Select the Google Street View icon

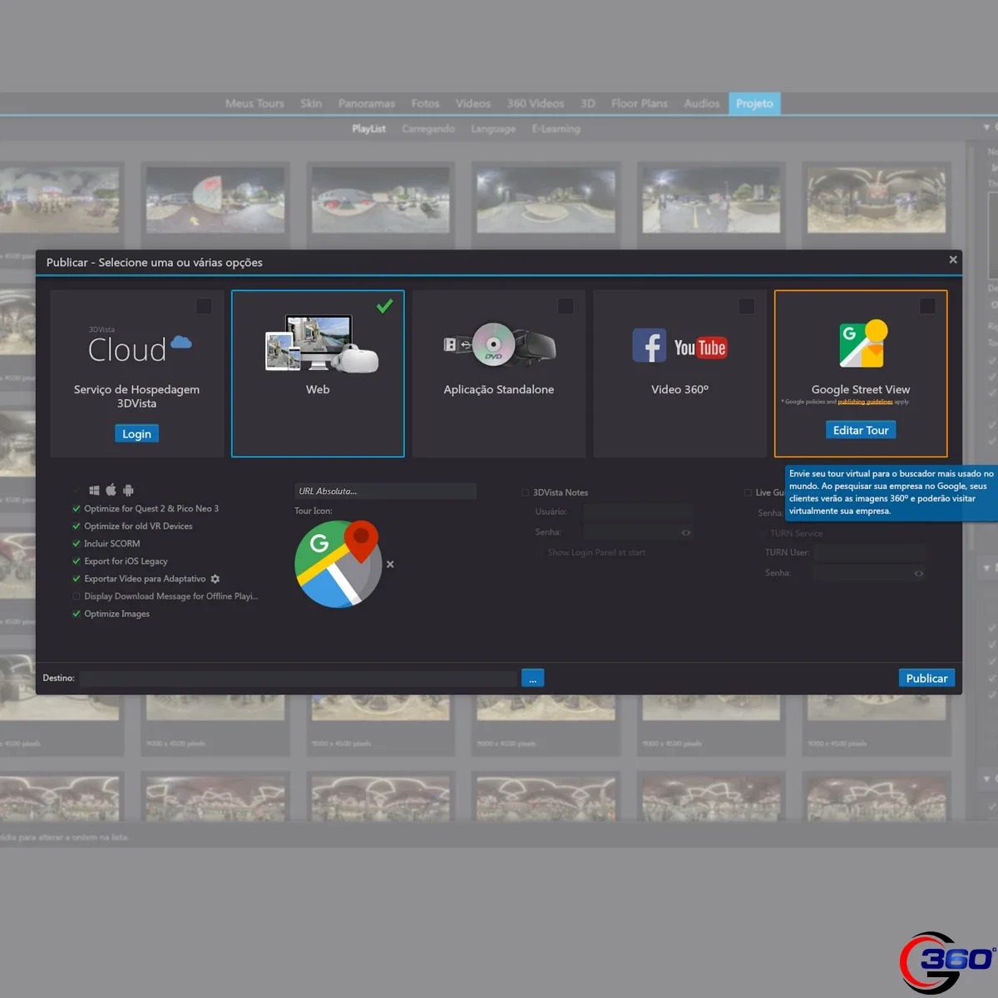(862, 343)
